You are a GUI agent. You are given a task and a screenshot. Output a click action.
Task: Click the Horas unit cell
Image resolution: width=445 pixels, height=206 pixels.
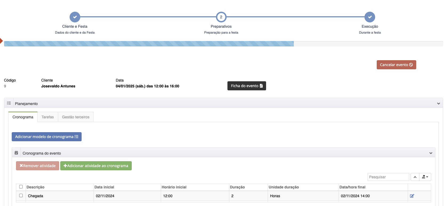click(x=303, y=196)
